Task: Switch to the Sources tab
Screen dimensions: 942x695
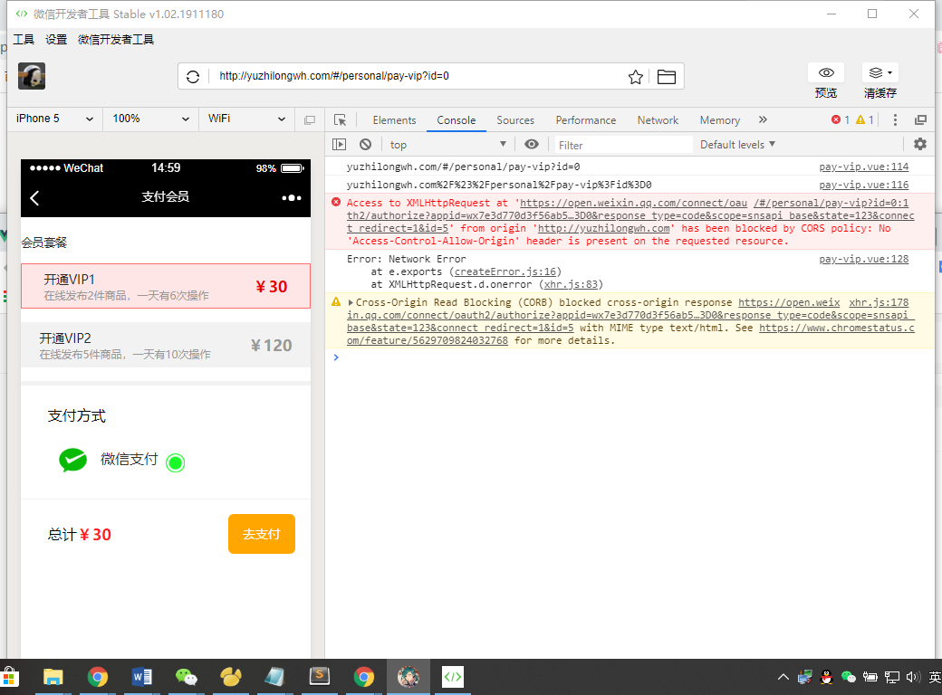Action: 515,120
